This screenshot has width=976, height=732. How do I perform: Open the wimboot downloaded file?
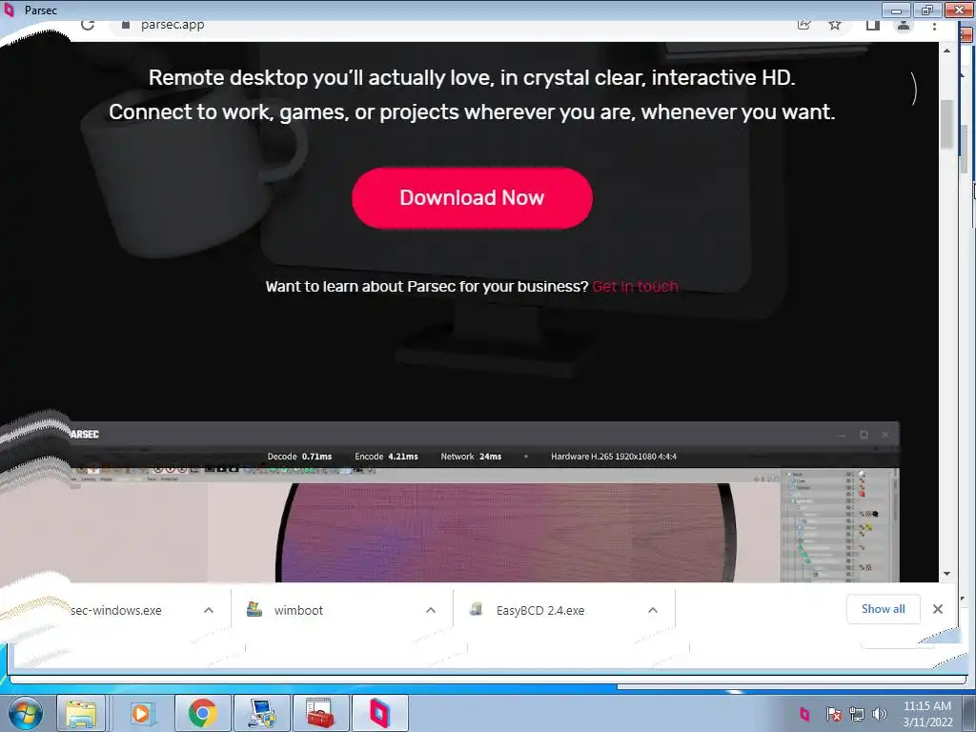tap(298, 611)
